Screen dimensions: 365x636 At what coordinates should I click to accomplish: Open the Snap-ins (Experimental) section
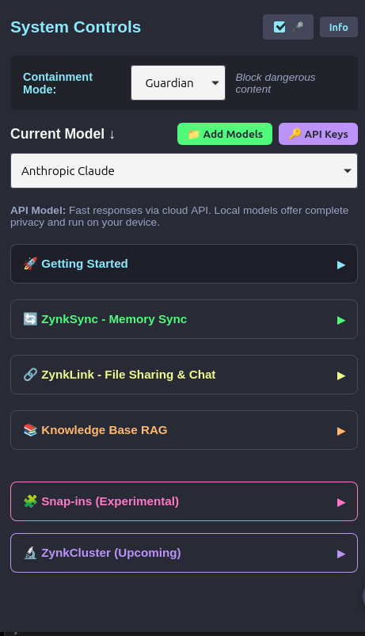point(184,501)
